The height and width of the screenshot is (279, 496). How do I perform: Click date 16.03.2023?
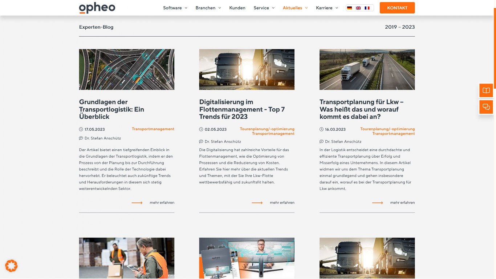[x=335, y=129]
